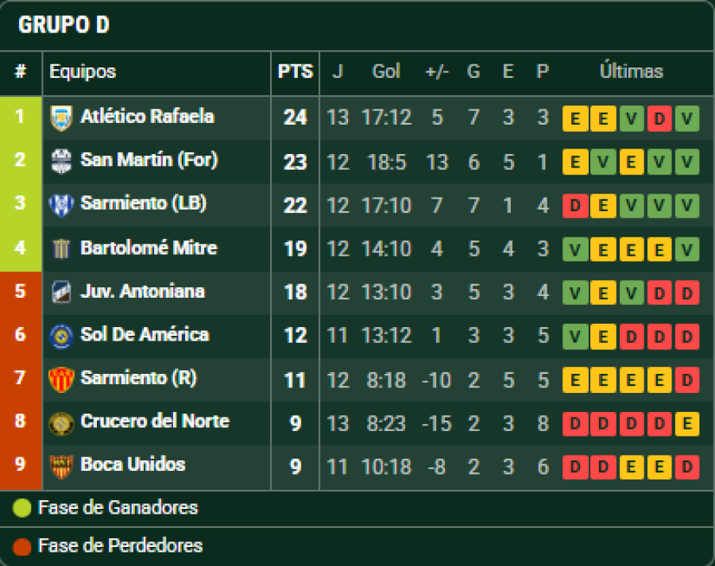Screen dimensions: 715x566
Task: Click Crucero del Norte's yellow E result badge
Action: 687,424
